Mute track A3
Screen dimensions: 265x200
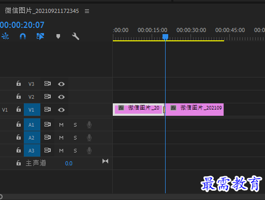click(61, 151)
